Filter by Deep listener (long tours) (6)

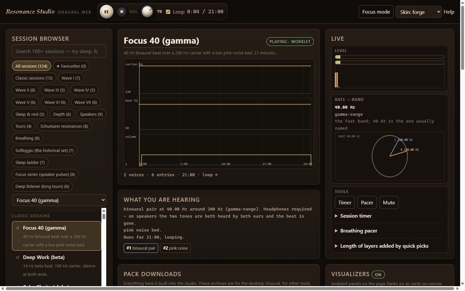pyautogui.click(x=42, y=186)
